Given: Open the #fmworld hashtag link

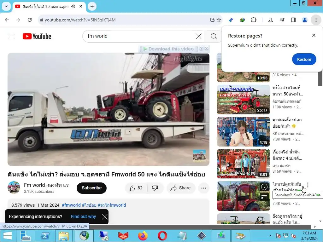Looking at the screenshot, I should (x=71, y=205).
